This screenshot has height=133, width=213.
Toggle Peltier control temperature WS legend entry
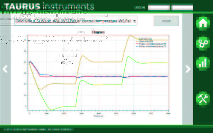coord(151,44)
